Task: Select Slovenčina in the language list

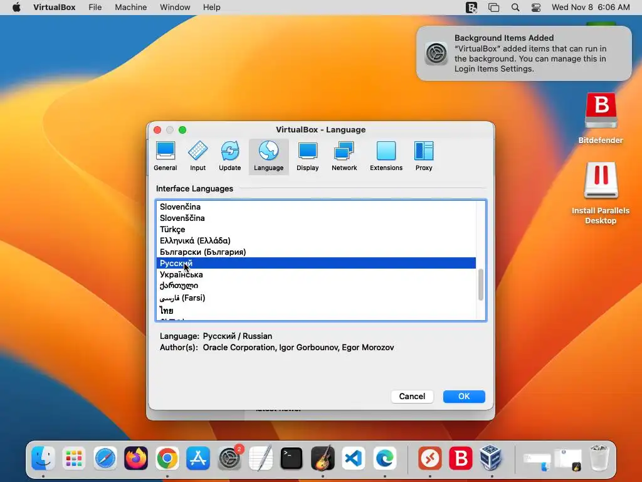Action: 316,206
